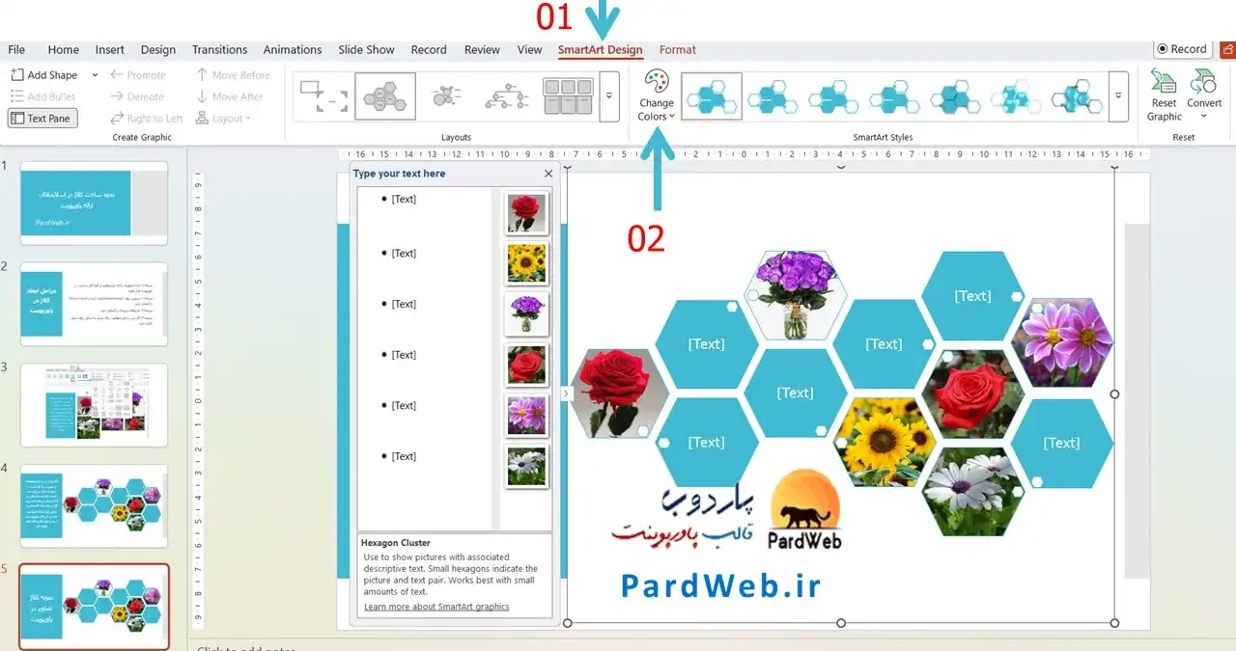Select the fifth SmartArt style

[x=955, y=96]
